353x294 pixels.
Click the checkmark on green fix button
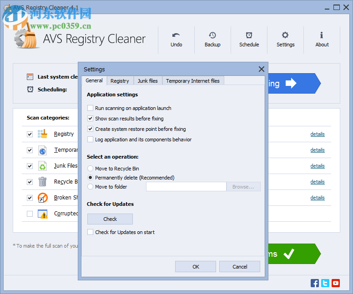tap(289, 254)
